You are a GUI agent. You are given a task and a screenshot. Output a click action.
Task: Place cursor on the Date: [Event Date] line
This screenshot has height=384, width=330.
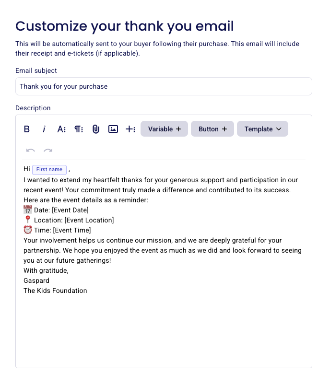(61, 210)
